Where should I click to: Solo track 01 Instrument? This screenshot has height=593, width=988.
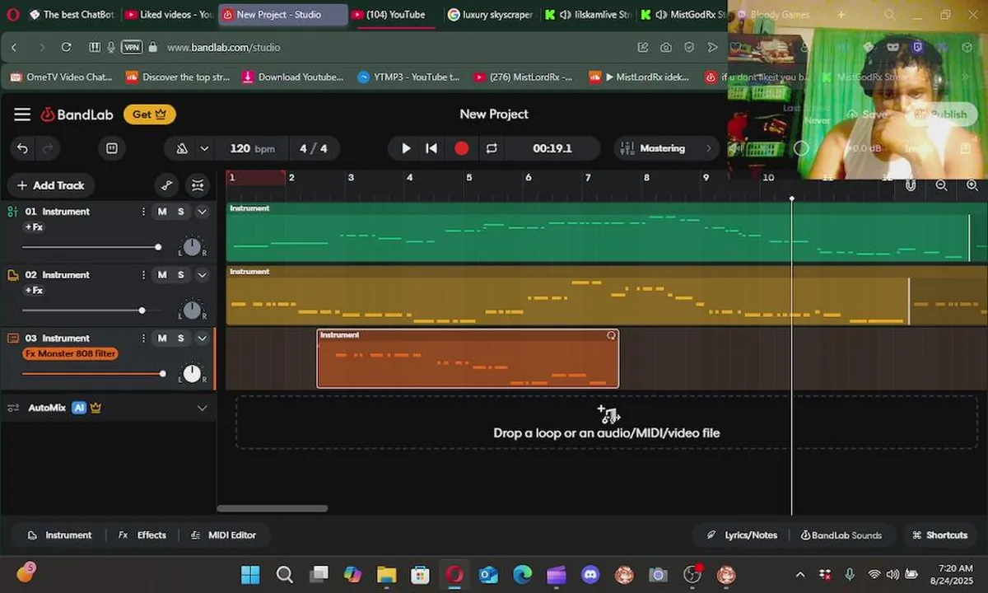coord(181,212)
